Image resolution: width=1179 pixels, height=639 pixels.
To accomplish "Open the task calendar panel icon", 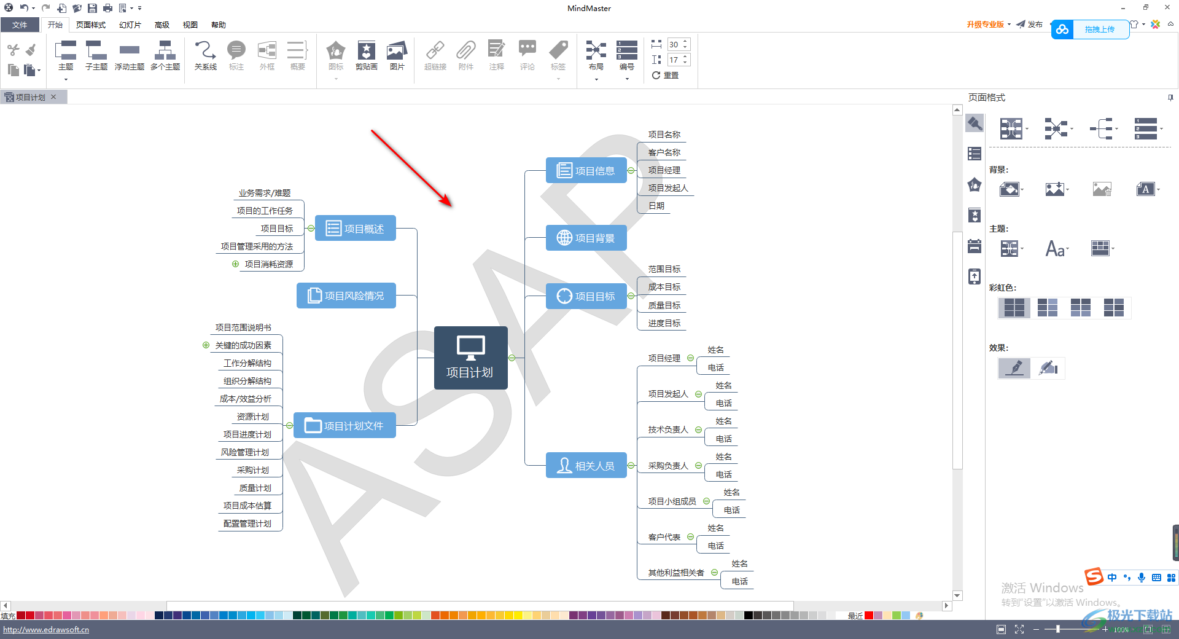I will tap(975, 246).
